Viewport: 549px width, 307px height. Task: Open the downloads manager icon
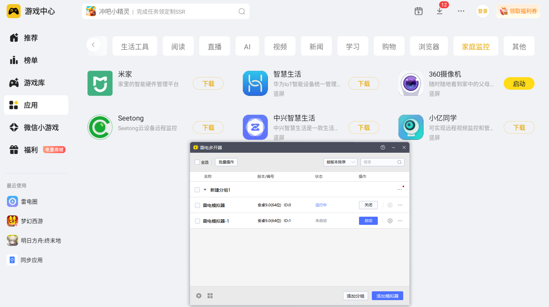[440, 11]
